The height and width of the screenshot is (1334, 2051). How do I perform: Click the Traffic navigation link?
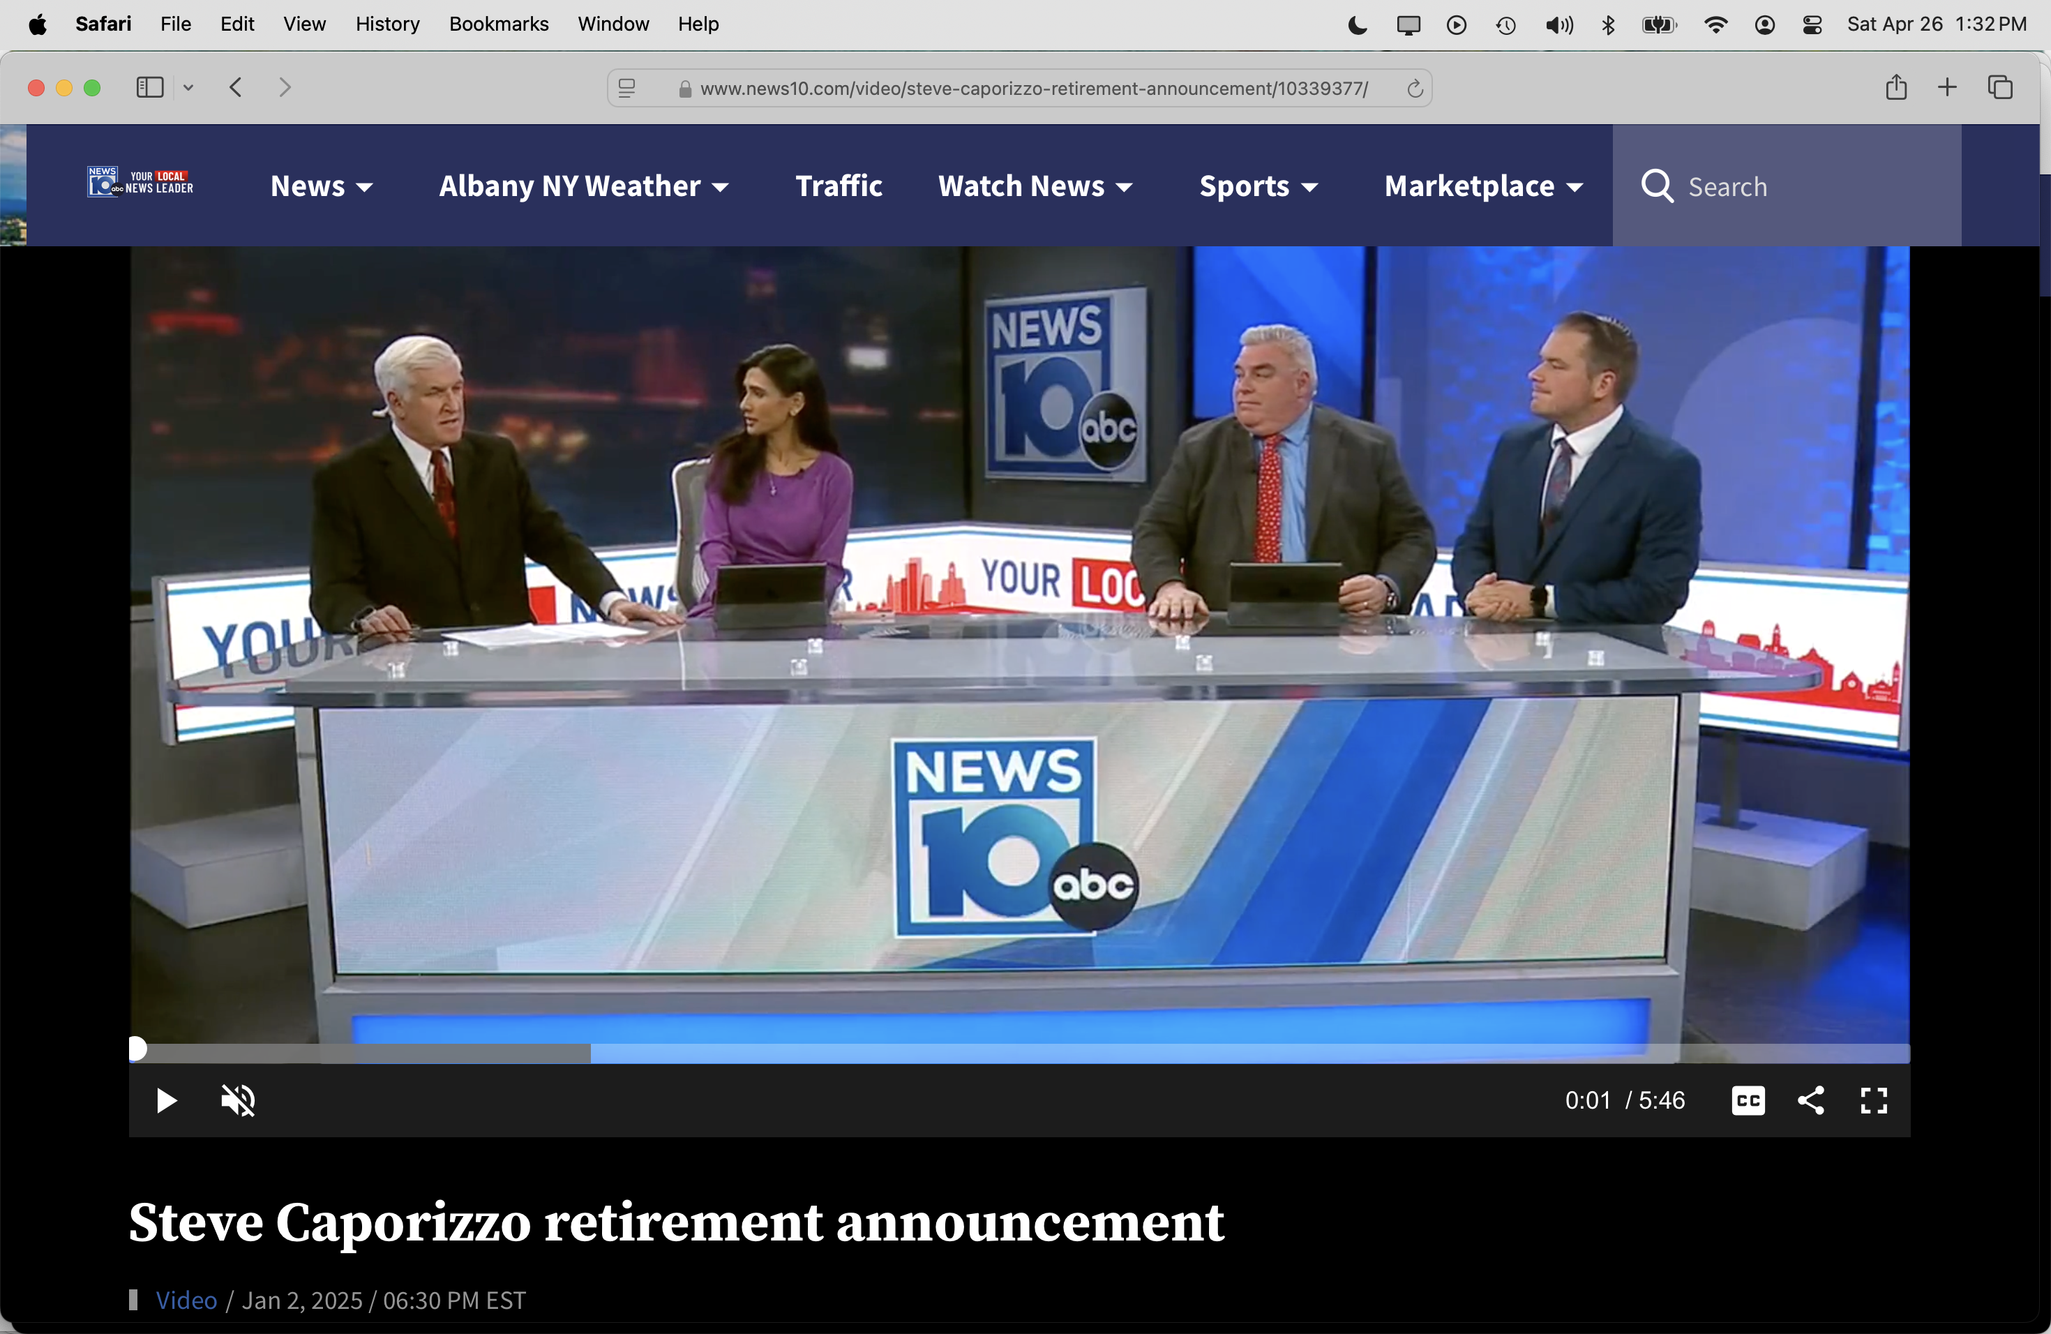(838, 186)
